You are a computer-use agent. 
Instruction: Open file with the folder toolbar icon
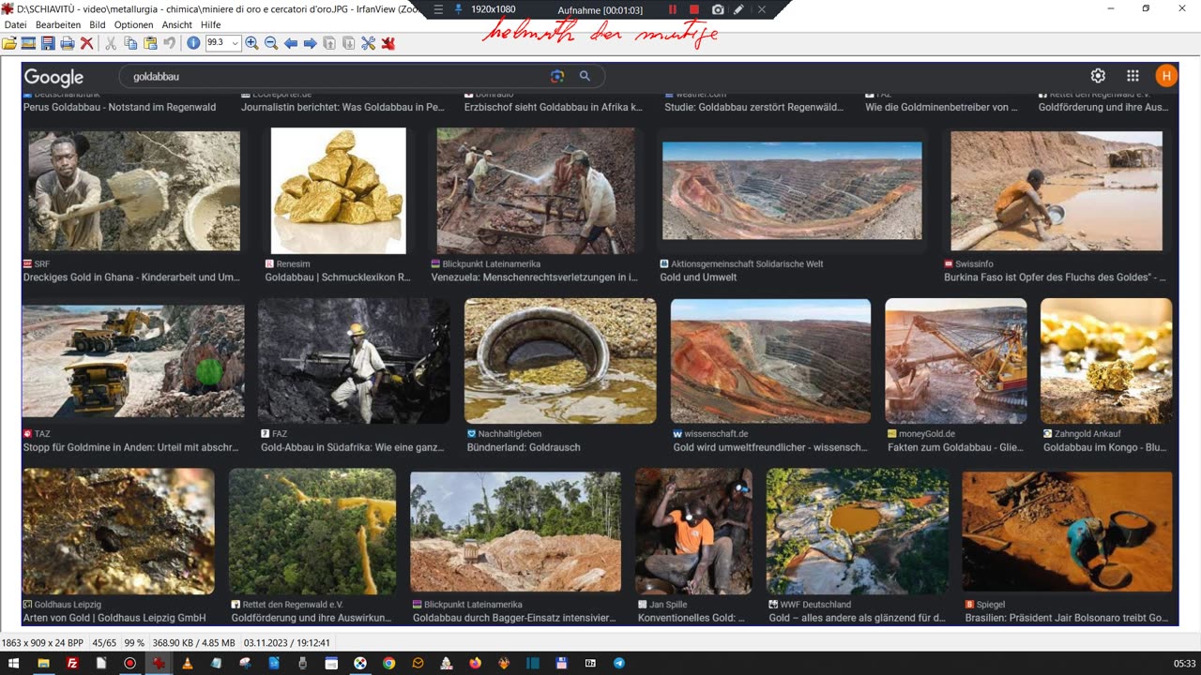9,43
